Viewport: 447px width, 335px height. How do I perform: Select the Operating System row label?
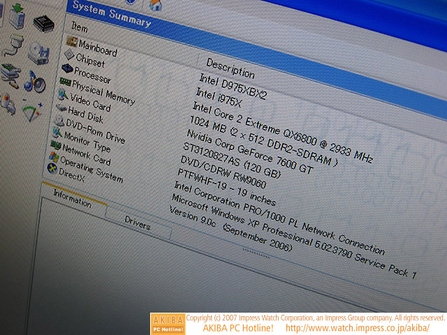(x=91, y=170)
